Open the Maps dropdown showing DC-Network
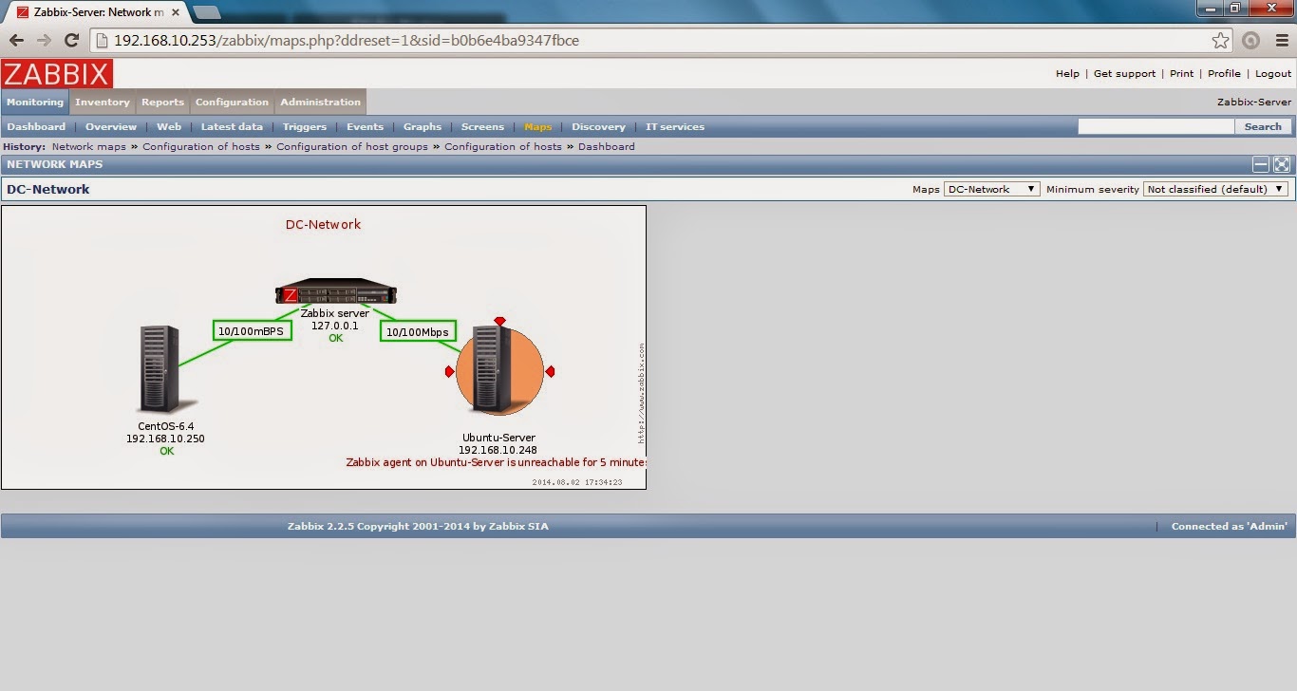Viewport: 1297px width, 691px height. tap(991, 189)
